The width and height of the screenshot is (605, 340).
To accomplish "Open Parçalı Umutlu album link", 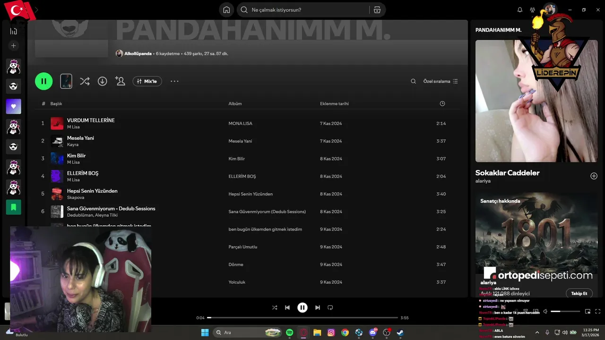I will click(243, 247).
